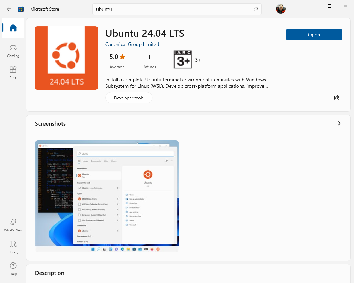The image size is (354, 283).
Task: Click the Developer tools category button
Action: pos(129,98)
